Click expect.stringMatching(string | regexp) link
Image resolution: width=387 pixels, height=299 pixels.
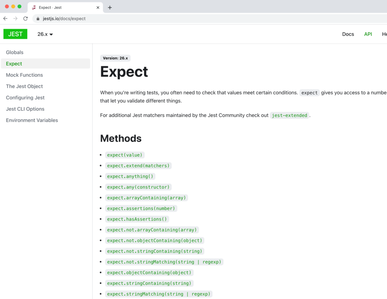(159, 294)
